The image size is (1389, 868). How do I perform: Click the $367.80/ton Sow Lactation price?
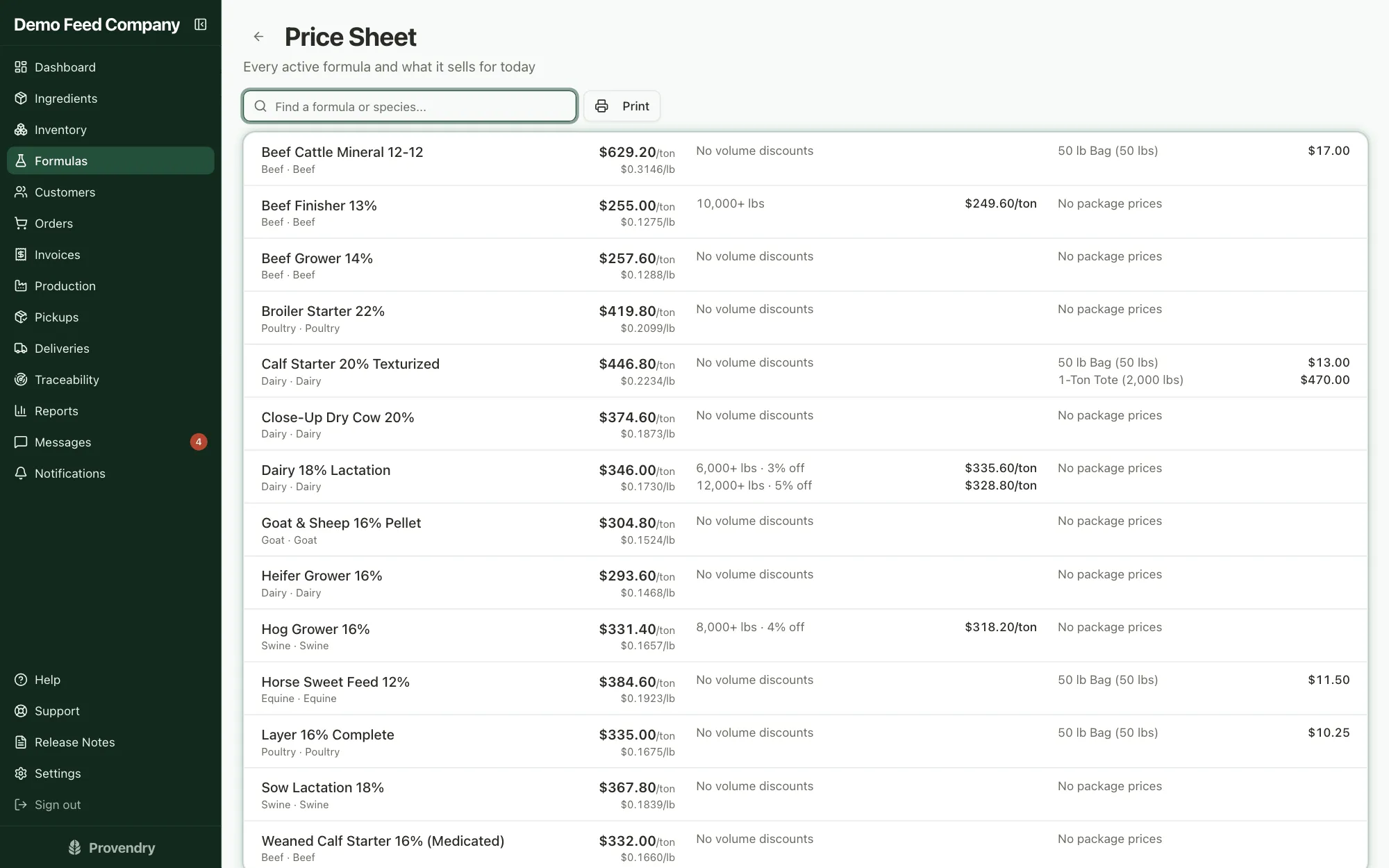coord(637,787)
